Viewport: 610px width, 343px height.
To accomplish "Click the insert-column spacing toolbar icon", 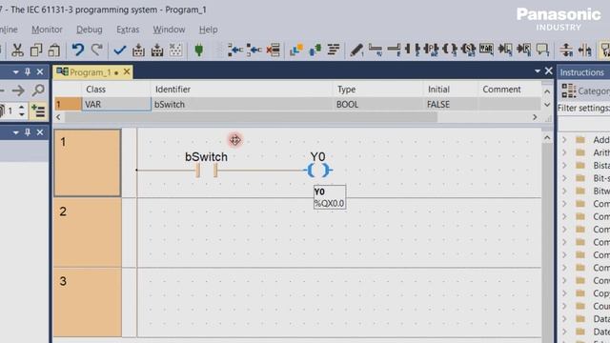I will tap(584, 50).
